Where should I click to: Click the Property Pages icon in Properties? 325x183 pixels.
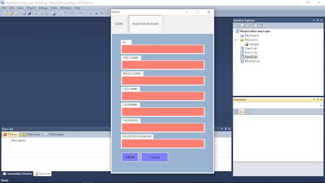click(x=248, y=112)
